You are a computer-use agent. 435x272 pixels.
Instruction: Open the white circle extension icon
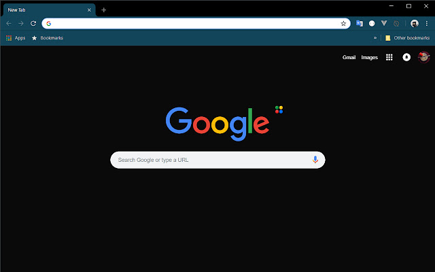point(372,24)
